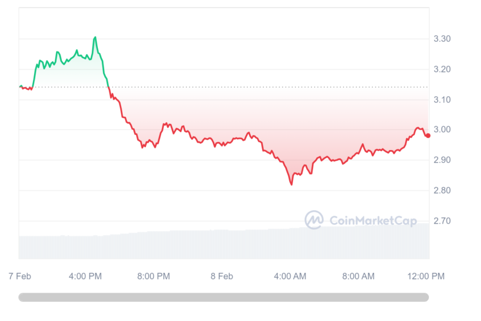Click the 3.00 price axis label
Viewport: 481px width, 321px height.
442,130
